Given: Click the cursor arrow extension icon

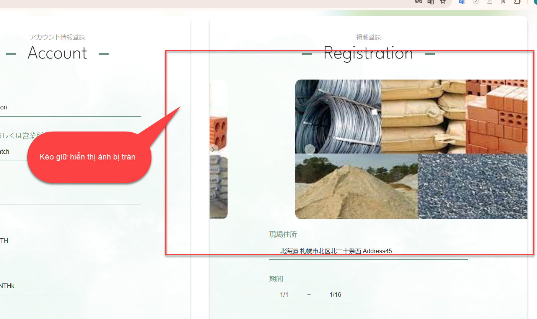Looking at the screenshot, I should (503, 2).
